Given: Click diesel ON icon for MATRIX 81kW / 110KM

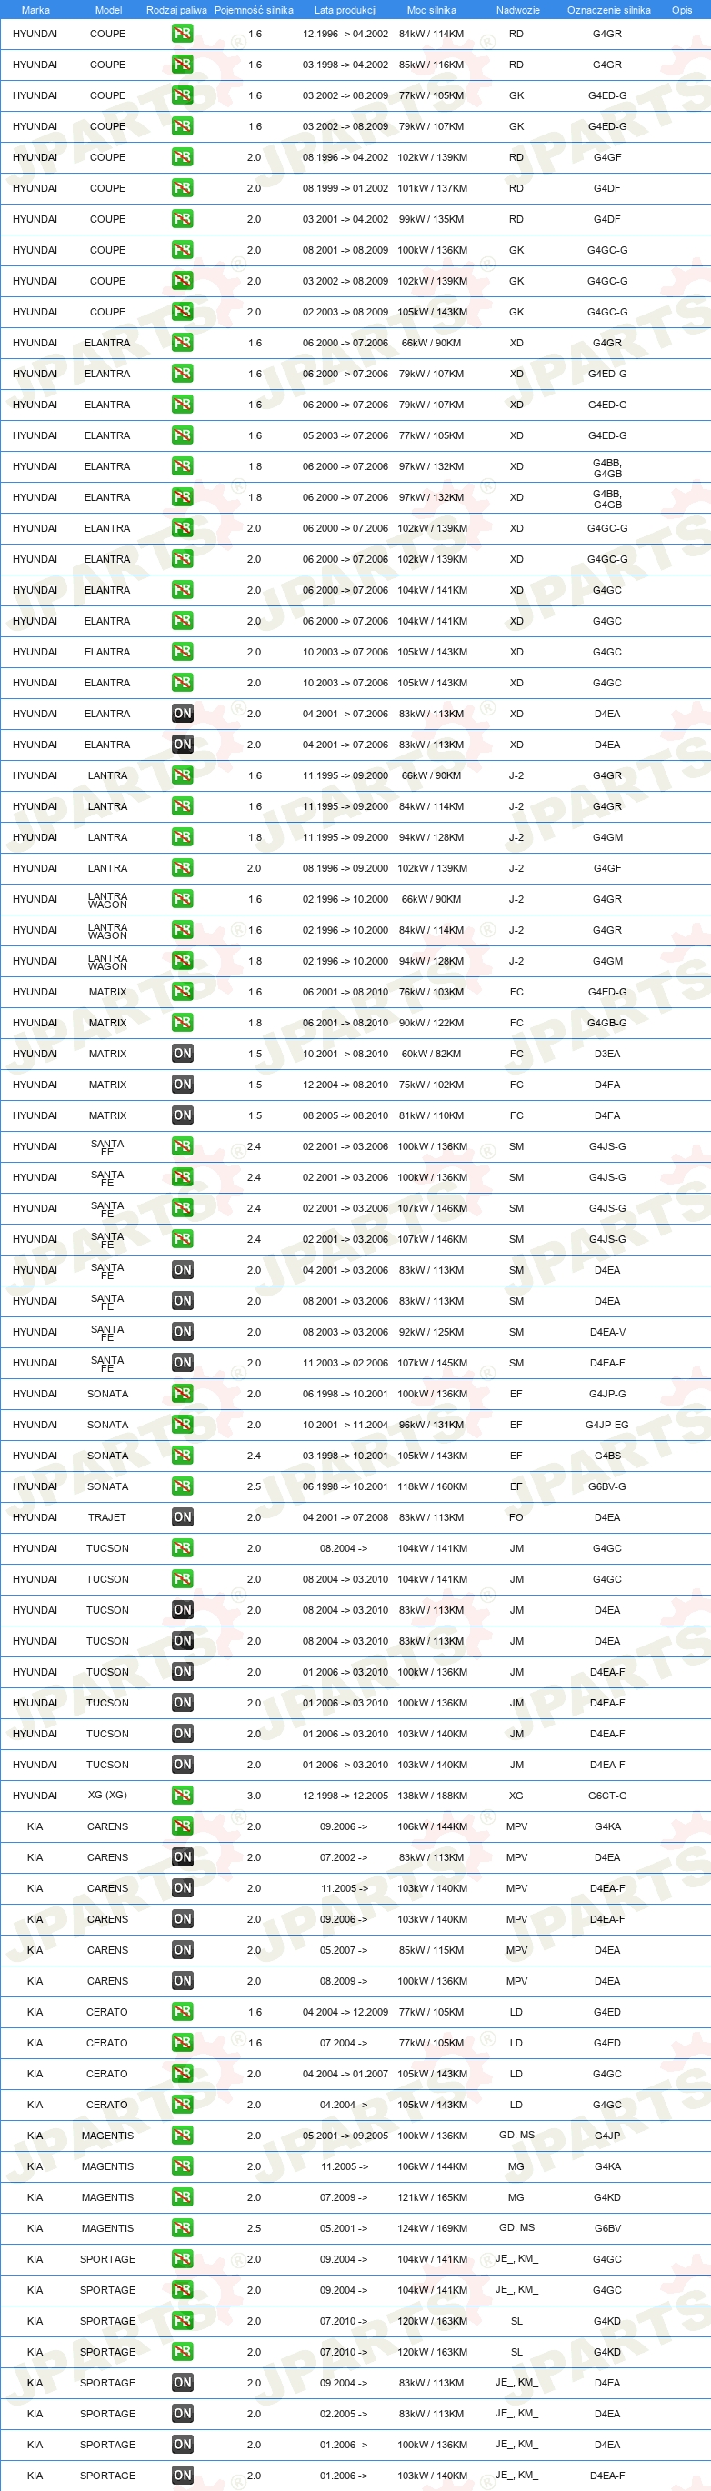Looking at the screenshot, I should 182,1115.
